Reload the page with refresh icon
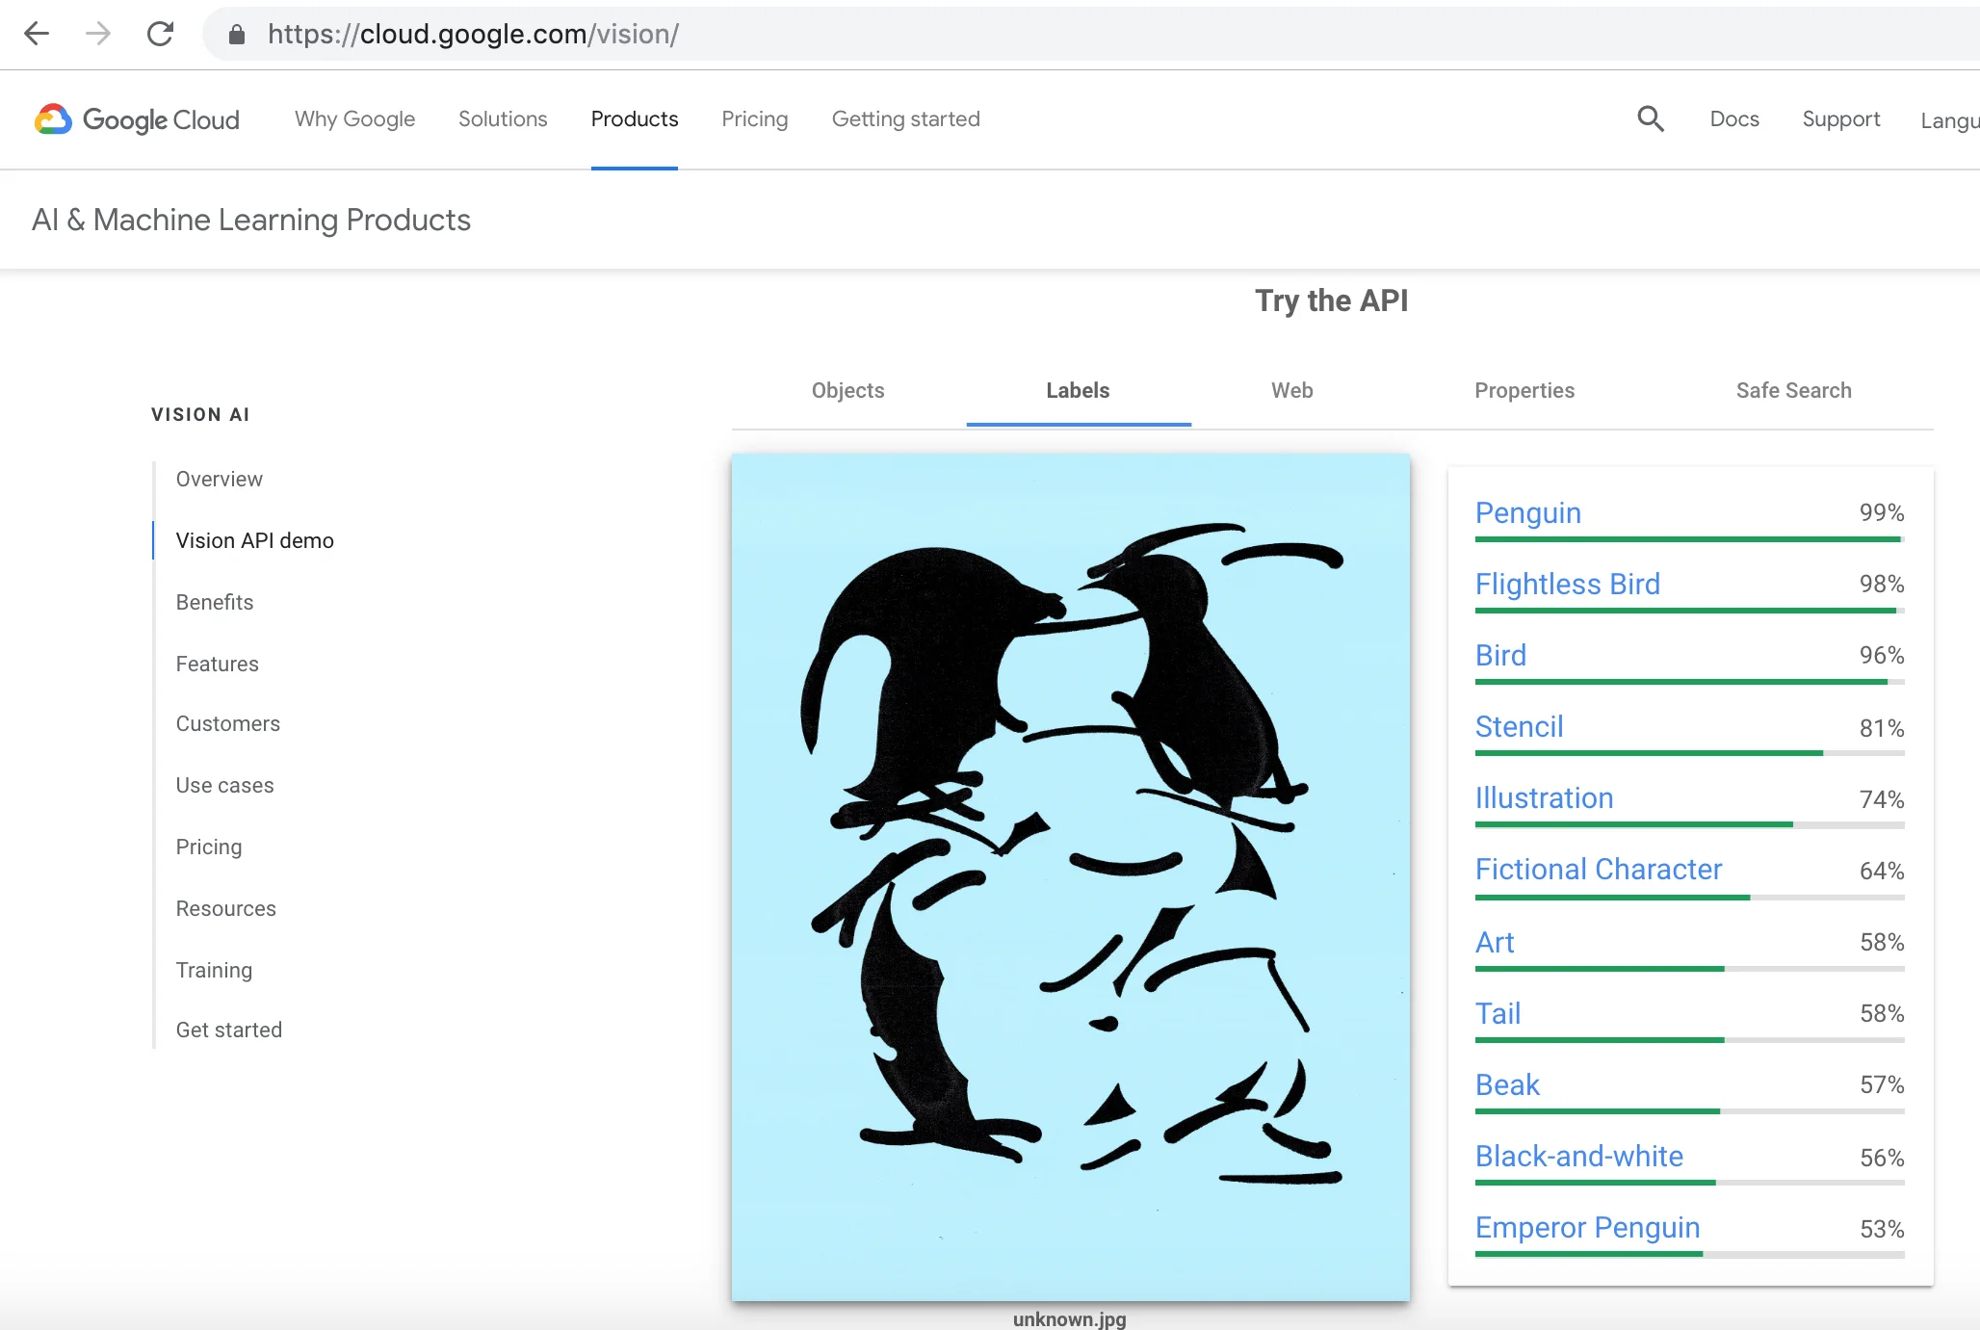 click(x=161, y=34)
